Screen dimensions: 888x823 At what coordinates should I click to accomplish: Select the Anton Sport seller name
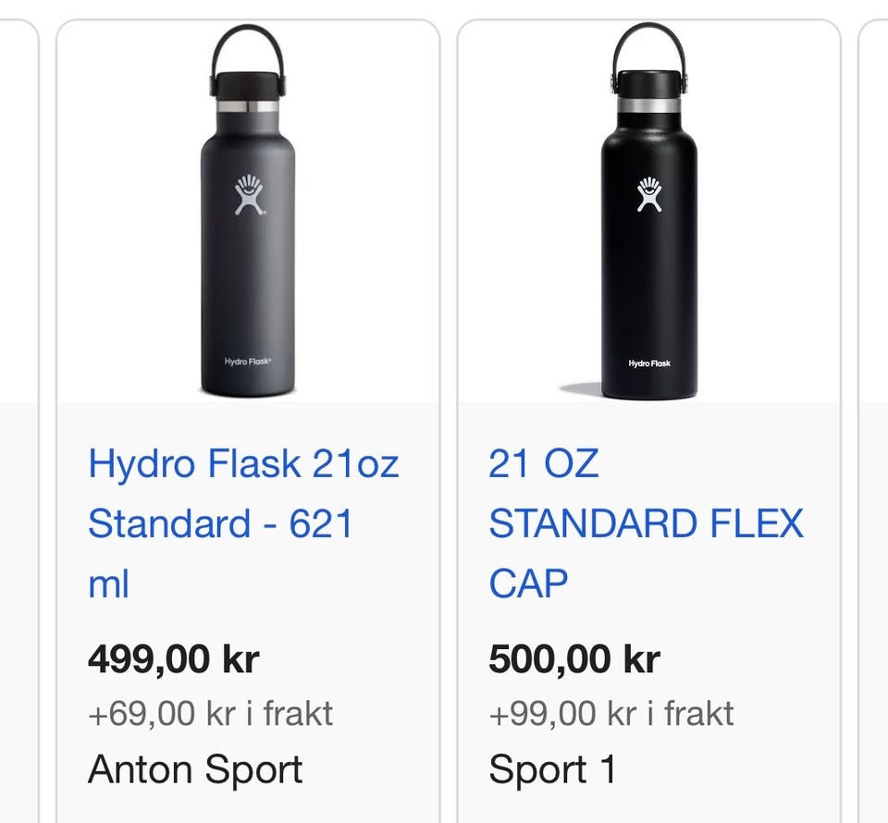[x=195, y=769]
